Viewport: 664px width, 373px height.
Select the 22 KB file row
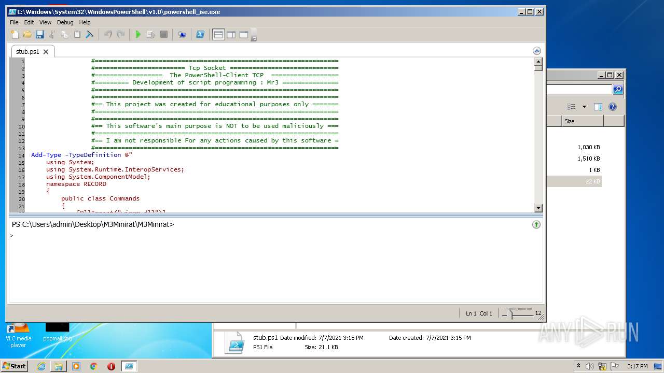(574, 181)
